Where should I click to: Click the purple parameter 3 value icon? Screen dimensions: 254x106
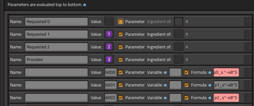coord(109,60)
